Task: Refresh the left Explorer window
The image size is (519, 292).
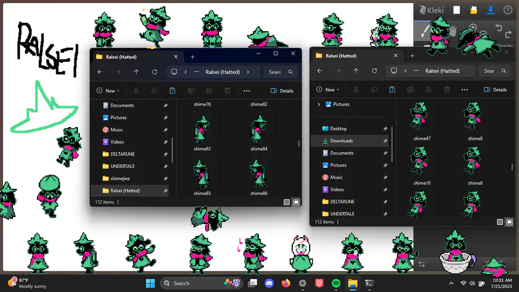Action: 155,72
